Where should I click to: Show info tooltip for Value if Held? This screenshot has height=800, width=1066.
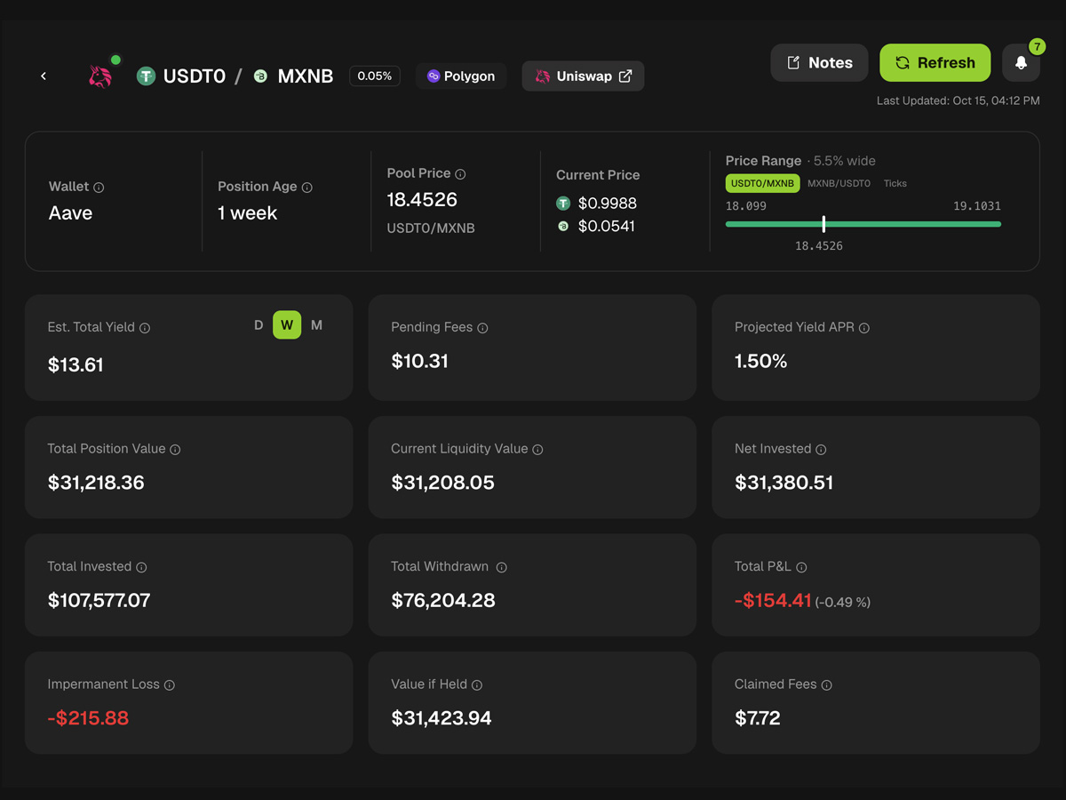coord(477,685)
